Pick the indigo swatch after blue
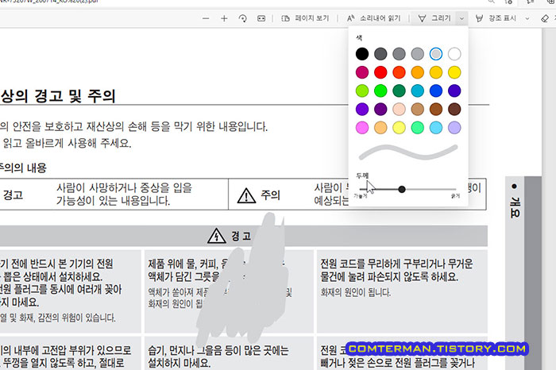Viewport: 556px width, 370px height. coord(454,91)
